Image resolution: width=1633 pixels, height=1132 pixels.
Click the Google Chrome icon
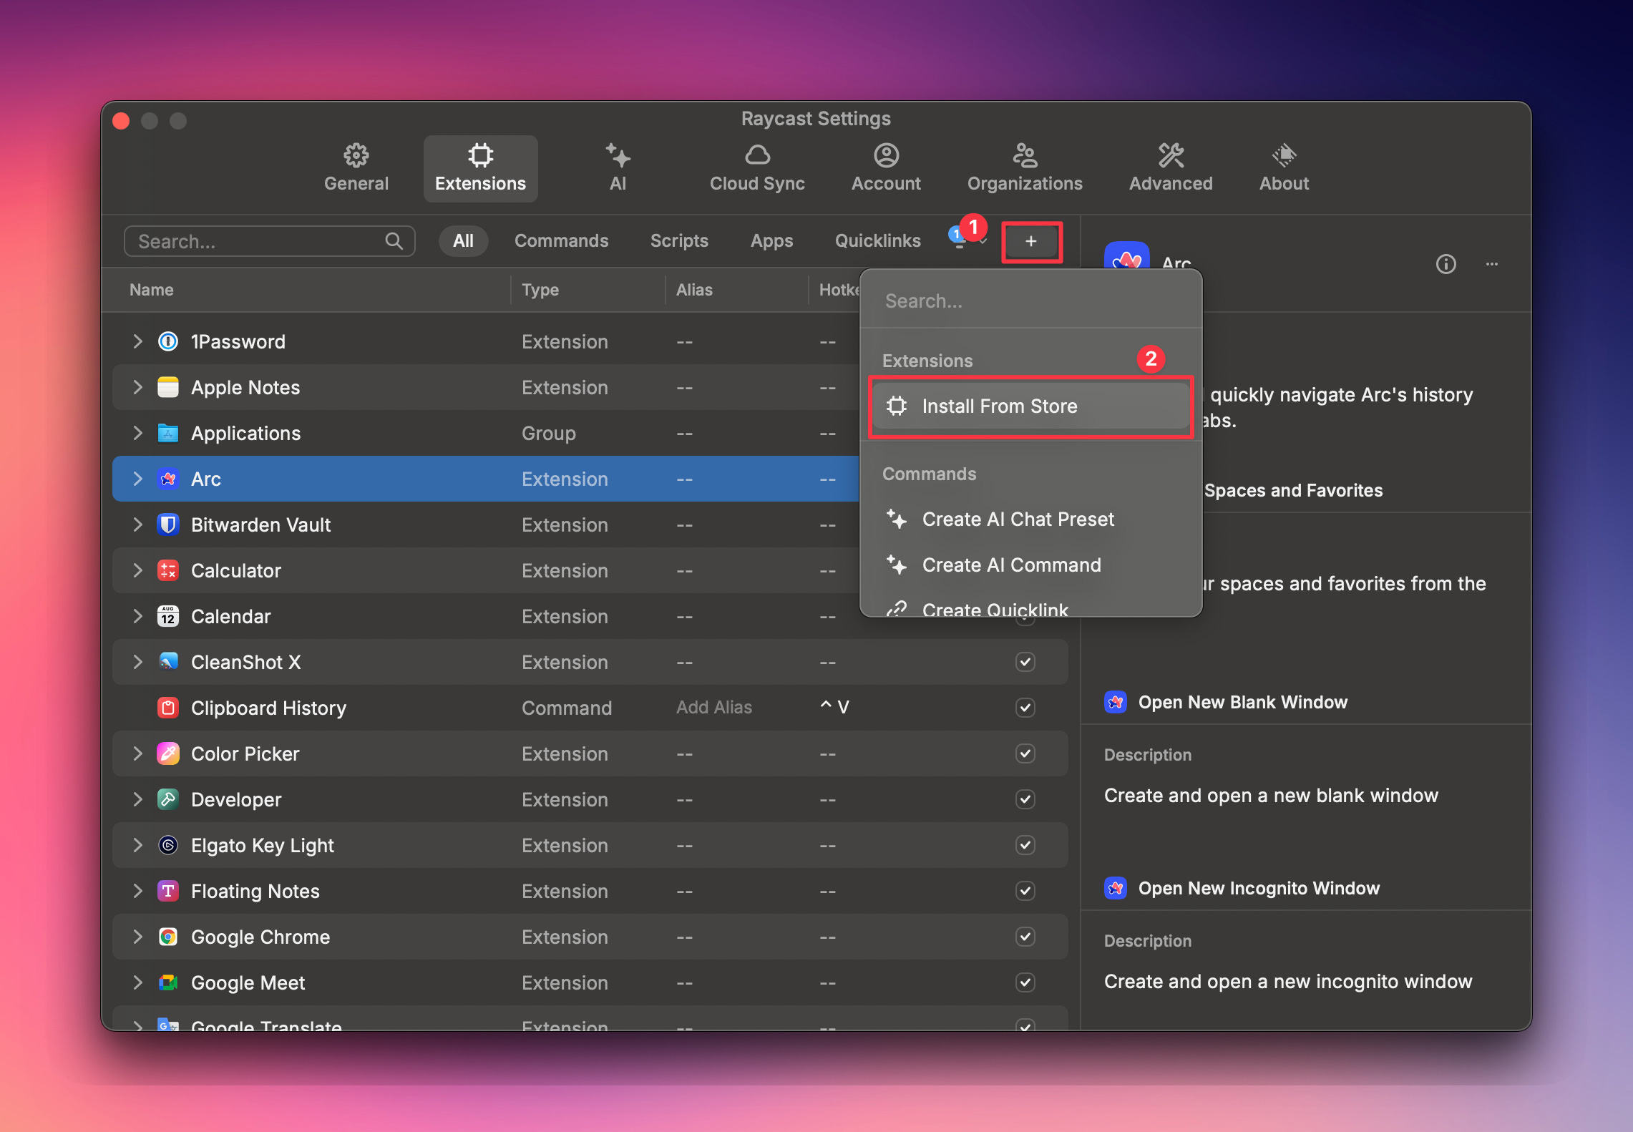coord(167,937)
